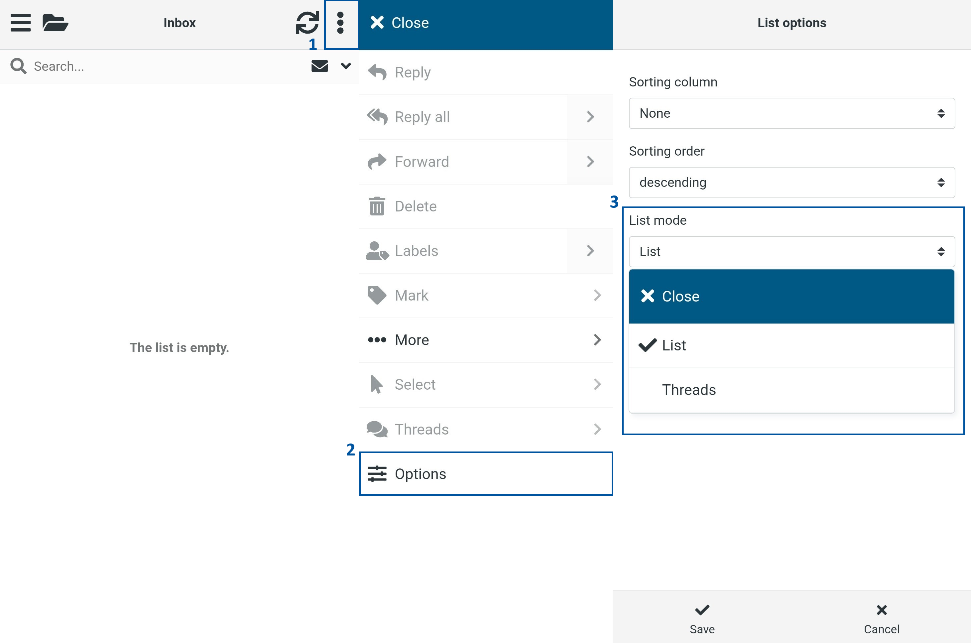Open the folders list icon
Image resolution: width=971 pixels, height=643 pixels.
coord(56,23)
